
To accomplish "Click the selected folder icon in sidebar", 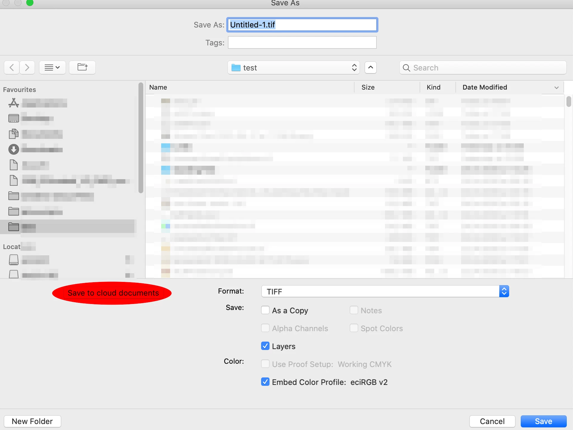I will [x=13, y=227].
